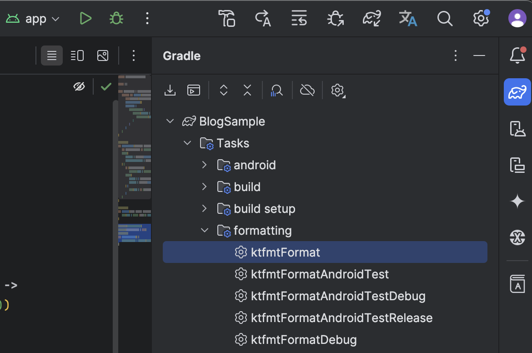Open the app run configuration dropdown
This screenshot has width=532, height=353.
[32, 19]
